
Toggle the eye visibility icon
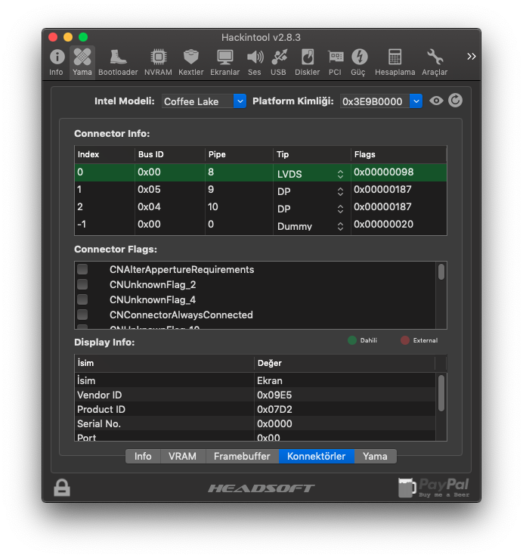pos(436,101)
